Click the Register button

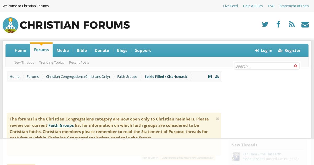(289, 50)
